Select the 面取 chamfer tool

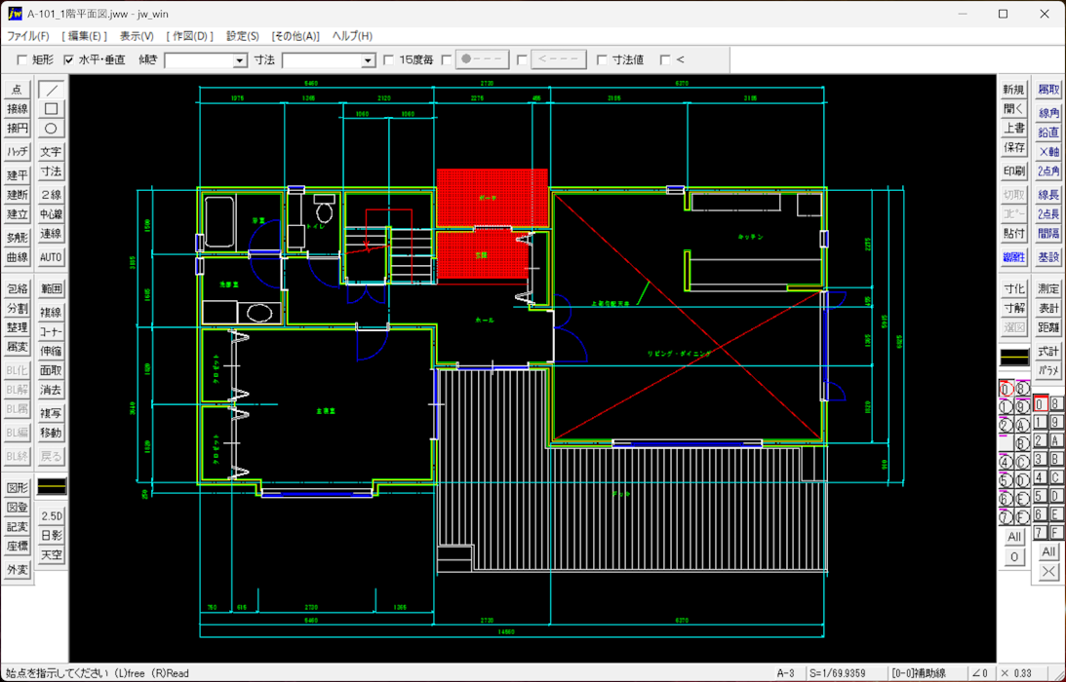[x=51, y=370]
